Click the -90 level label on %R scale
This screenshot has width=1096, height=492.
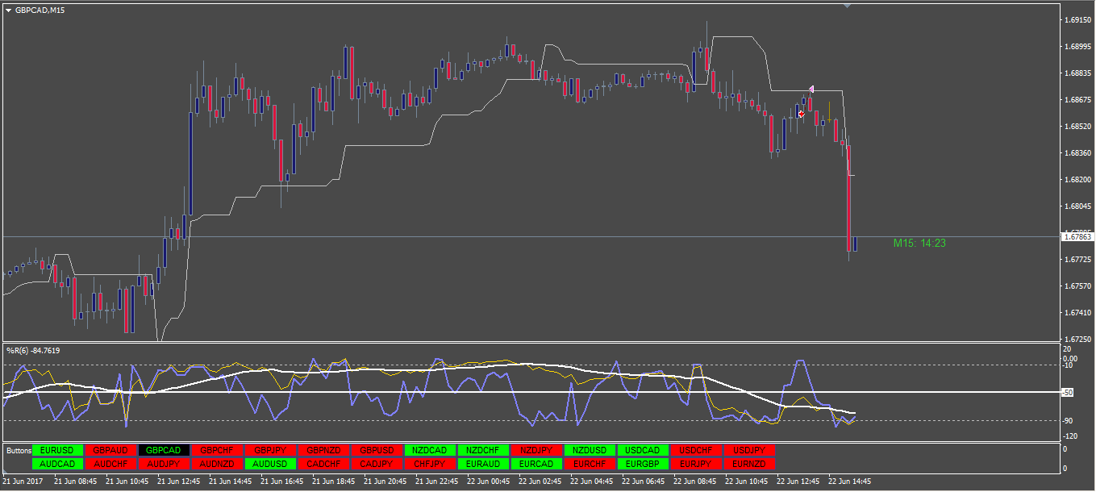(1069, 420)
